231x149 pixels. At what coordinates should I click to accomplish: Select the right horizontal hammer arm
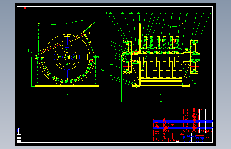pyautogui.click(x=80, y=57)
